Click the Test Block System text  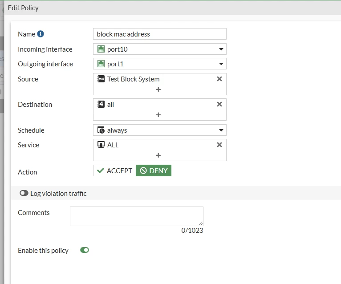pyautogui.click(x=133, y=79)
